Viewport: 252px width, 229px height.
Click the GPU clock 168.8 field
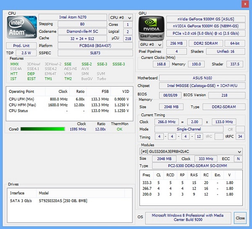tap(161, 64)
